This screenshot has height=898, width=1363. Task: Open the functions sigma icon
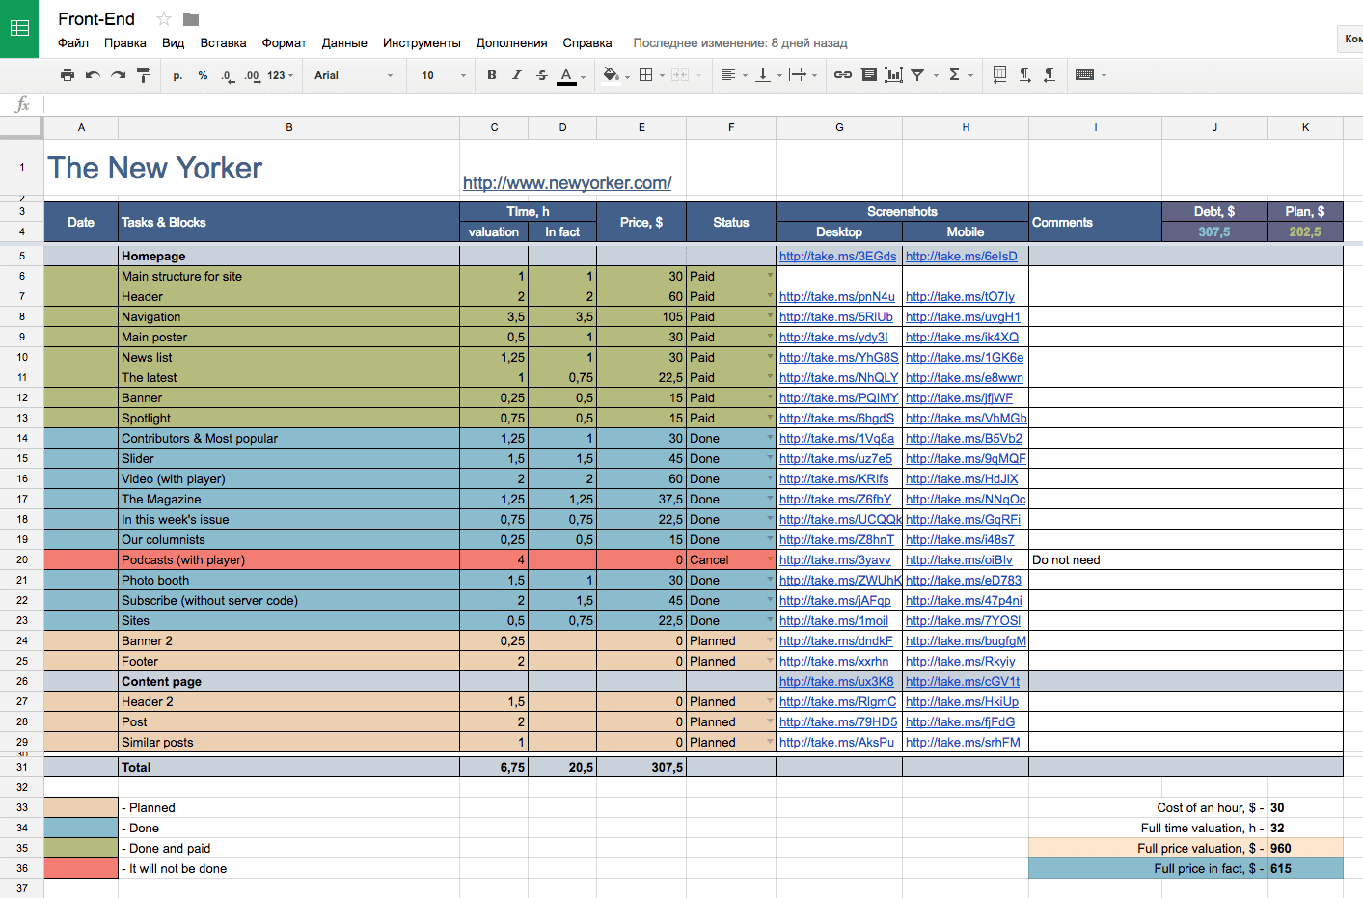point(954,75)
